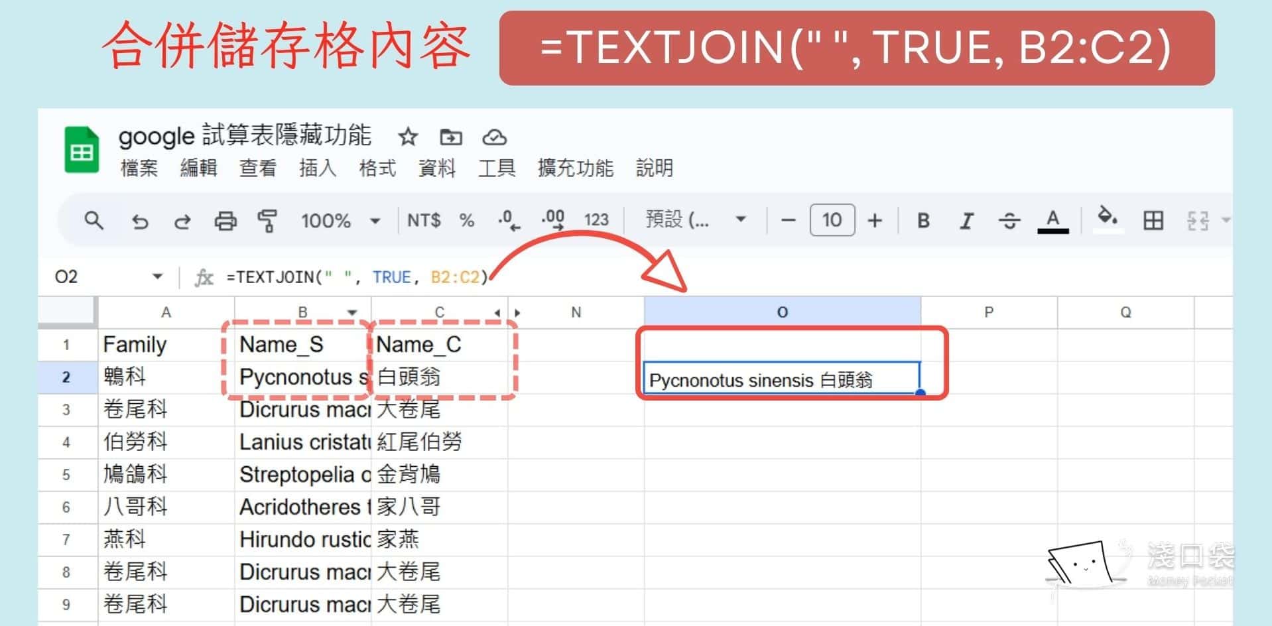Increase font size with plus button

click(x=875, y=220)
